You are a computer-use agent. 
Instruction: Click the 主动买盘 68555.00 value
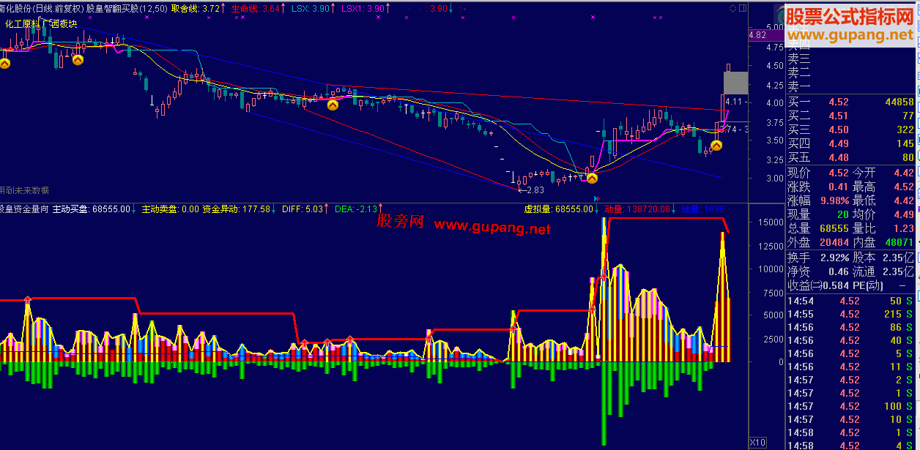91,209
